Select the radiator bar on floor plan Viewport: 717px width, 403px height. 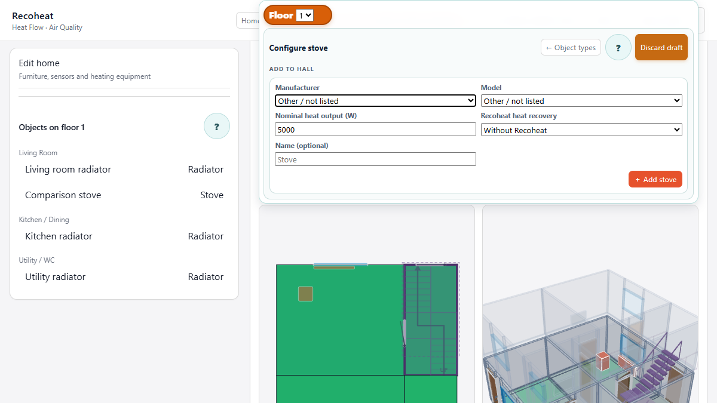[334, 267]
